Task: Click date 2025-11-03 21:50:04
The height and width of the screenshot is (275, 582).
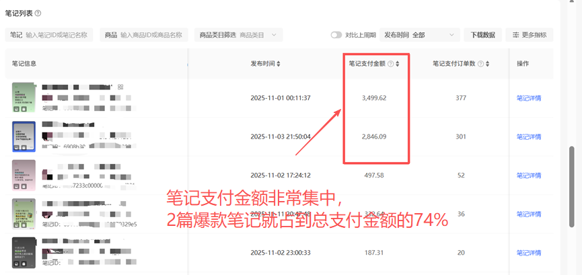Action: coord(281,137)
